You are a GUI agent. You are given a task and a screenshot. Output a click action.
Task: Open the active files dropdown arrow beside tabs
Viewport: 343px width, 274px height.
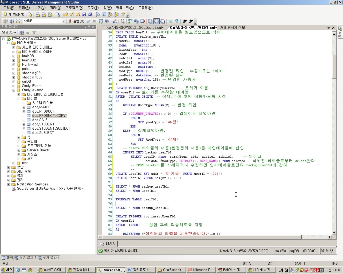tap(328, 28)
